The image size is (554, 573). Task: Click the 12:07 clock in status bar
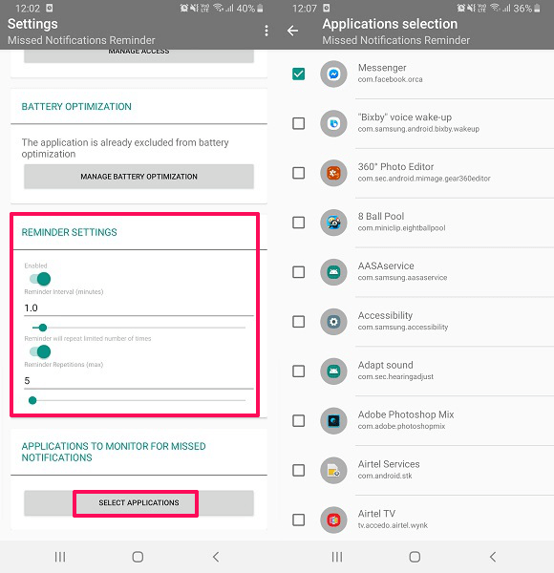coord(305,8)
